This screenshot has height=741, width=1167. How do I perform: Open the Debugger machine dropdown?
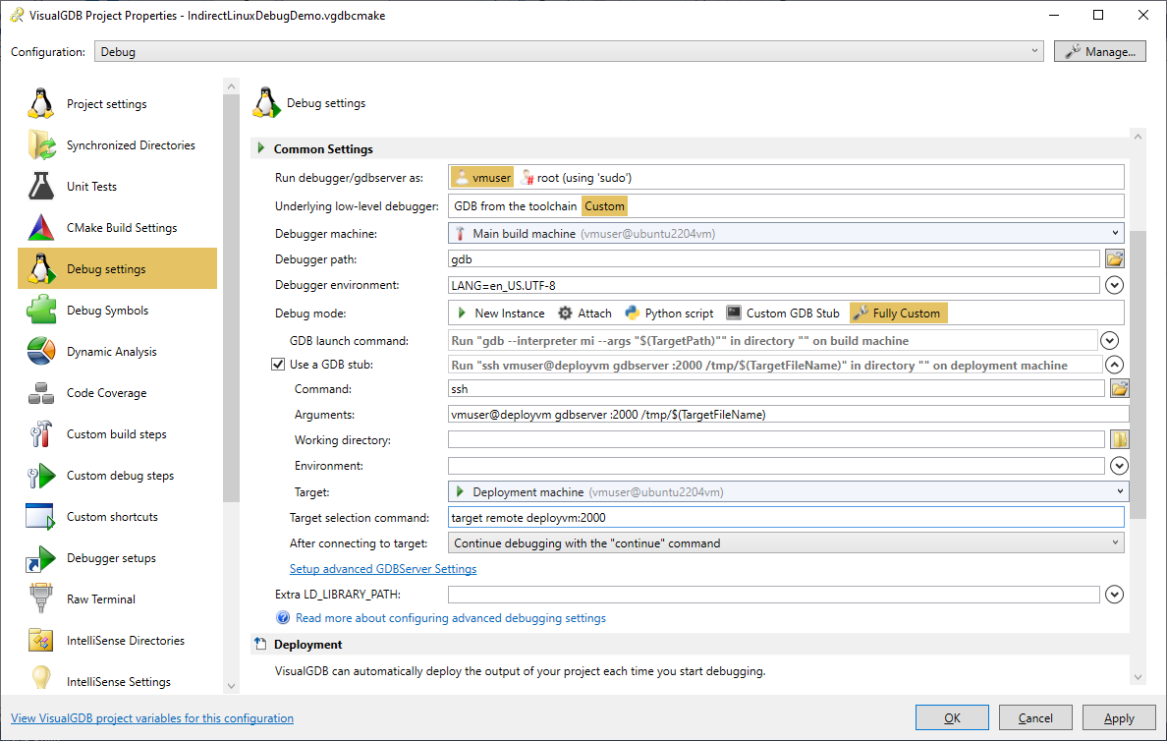[785, 233]
